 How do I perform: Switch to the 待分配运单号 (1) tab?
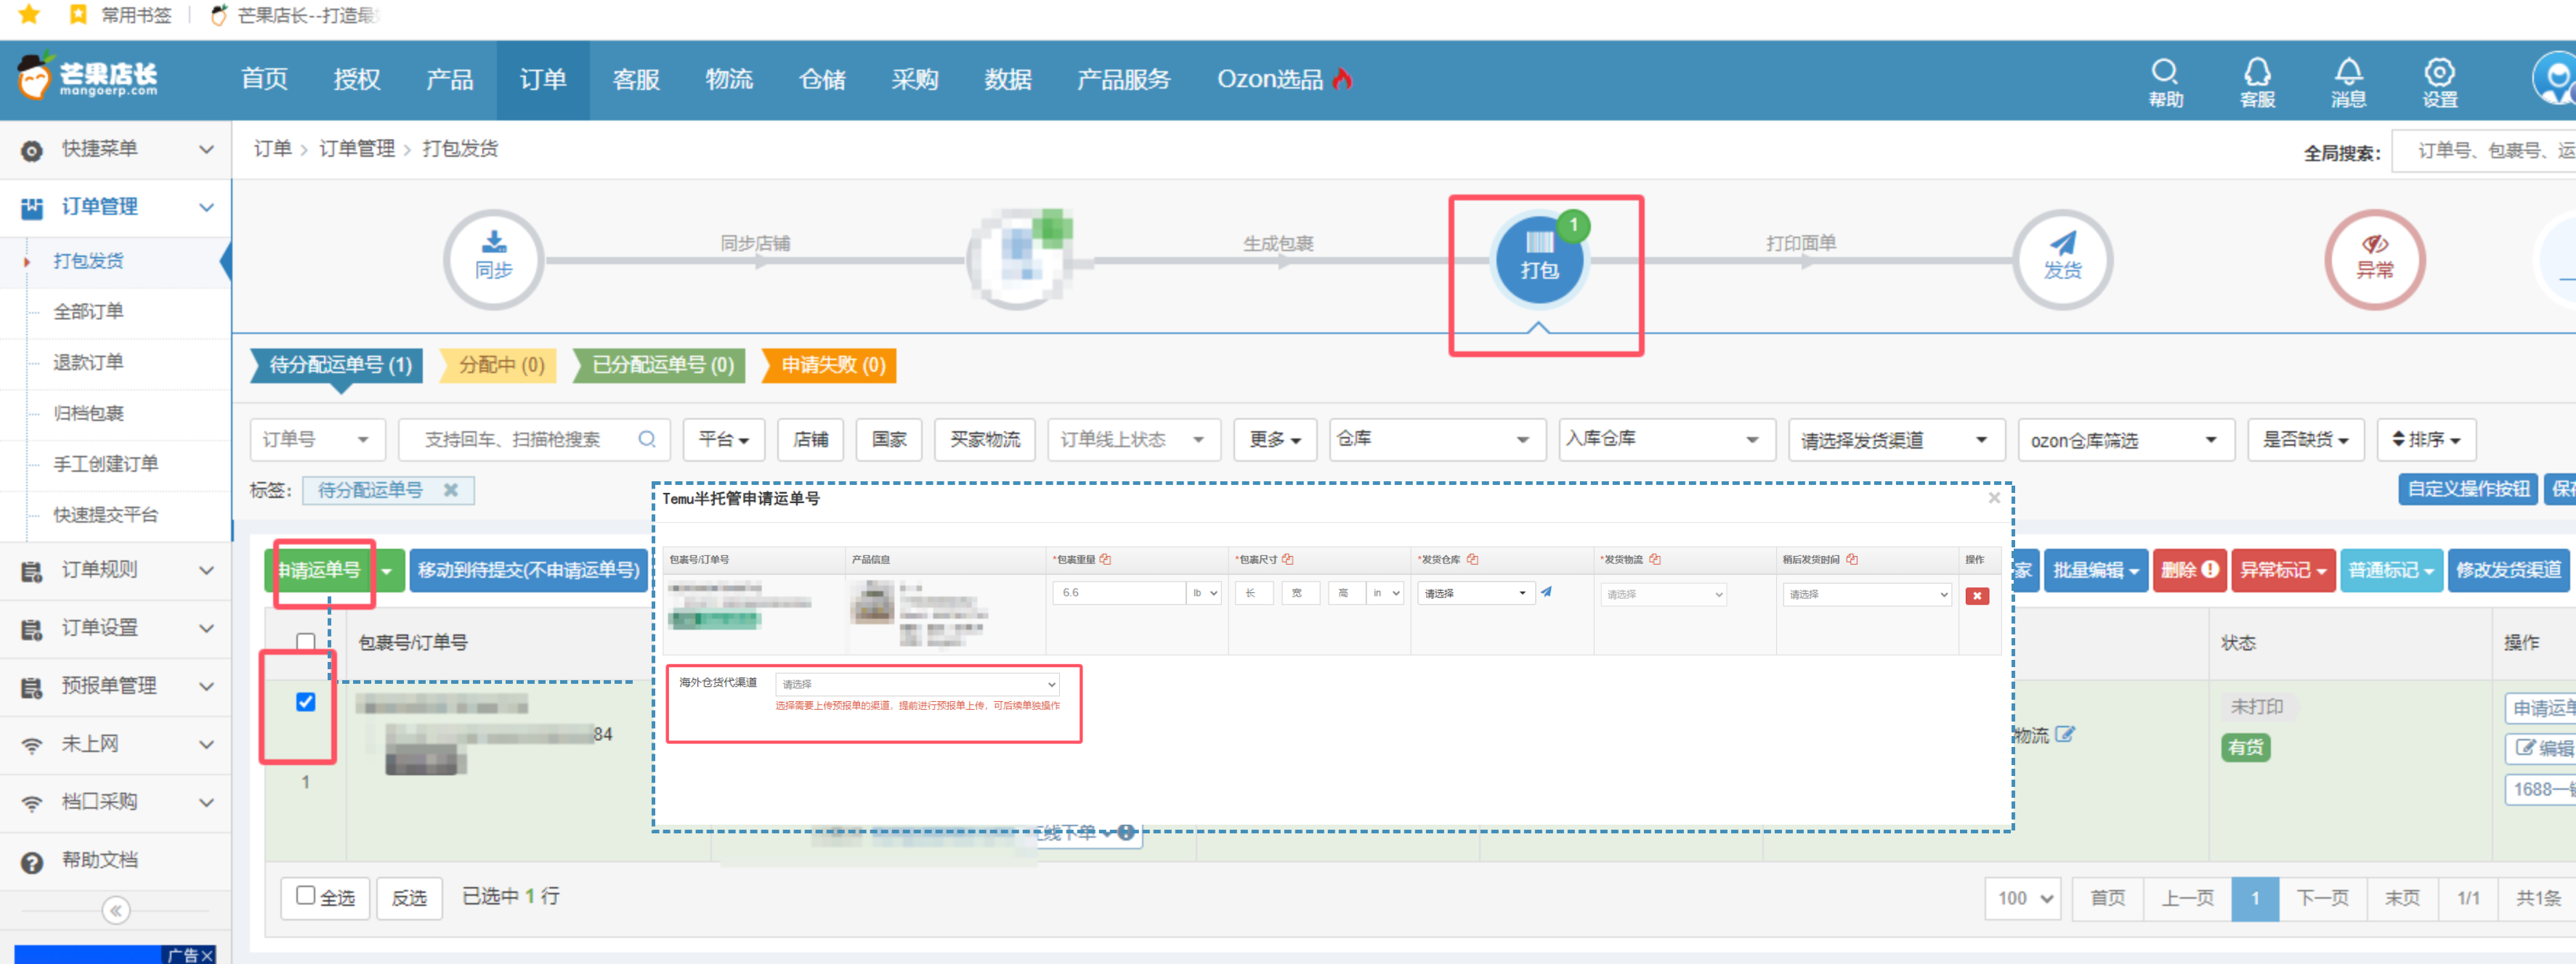(338, 364)
